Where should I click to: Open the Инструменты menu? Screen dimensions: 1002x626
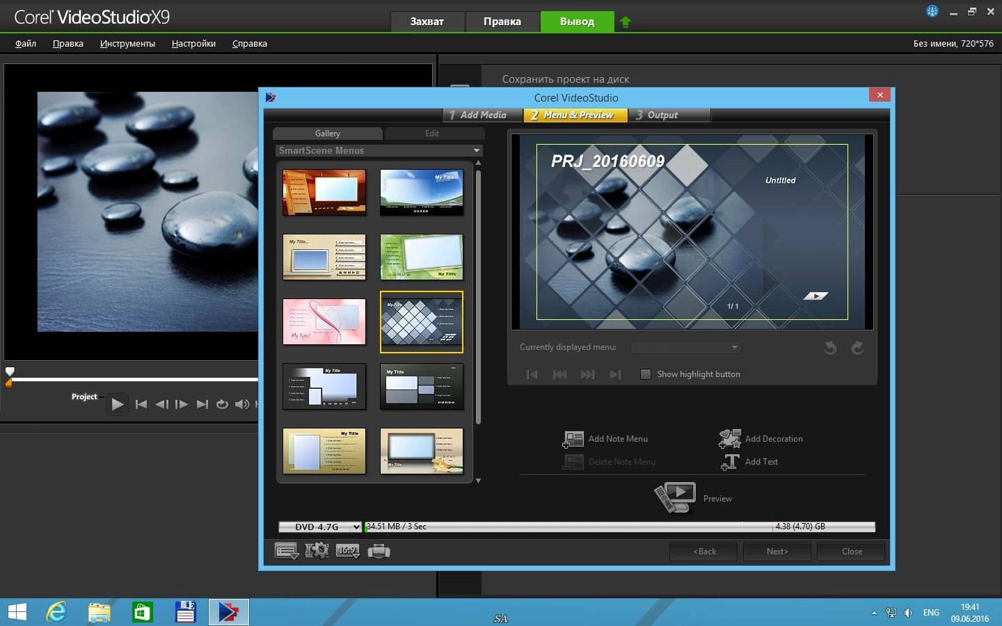[127, 43]
